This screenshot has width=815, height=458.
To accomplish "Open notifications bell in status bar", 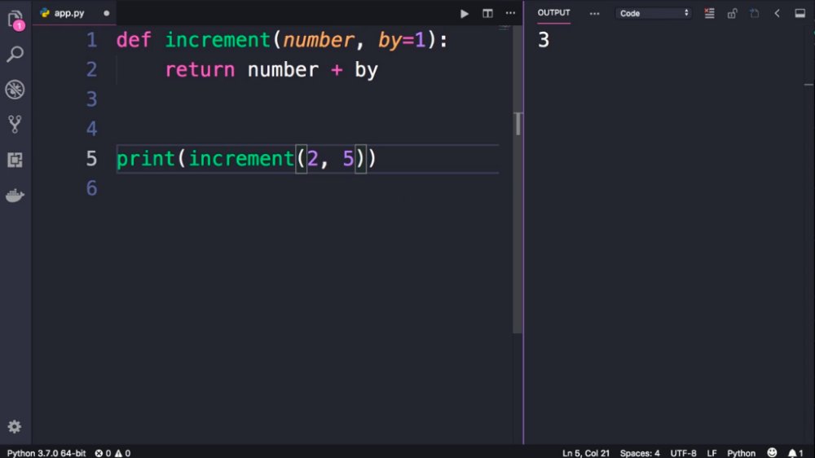I will point(795,453).
